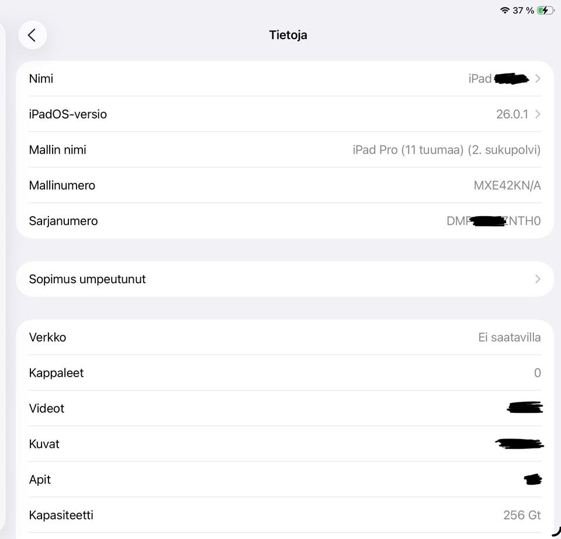This screenshot has height=539, width=561.
Task: Open the Nimi row
Action: 285,79
